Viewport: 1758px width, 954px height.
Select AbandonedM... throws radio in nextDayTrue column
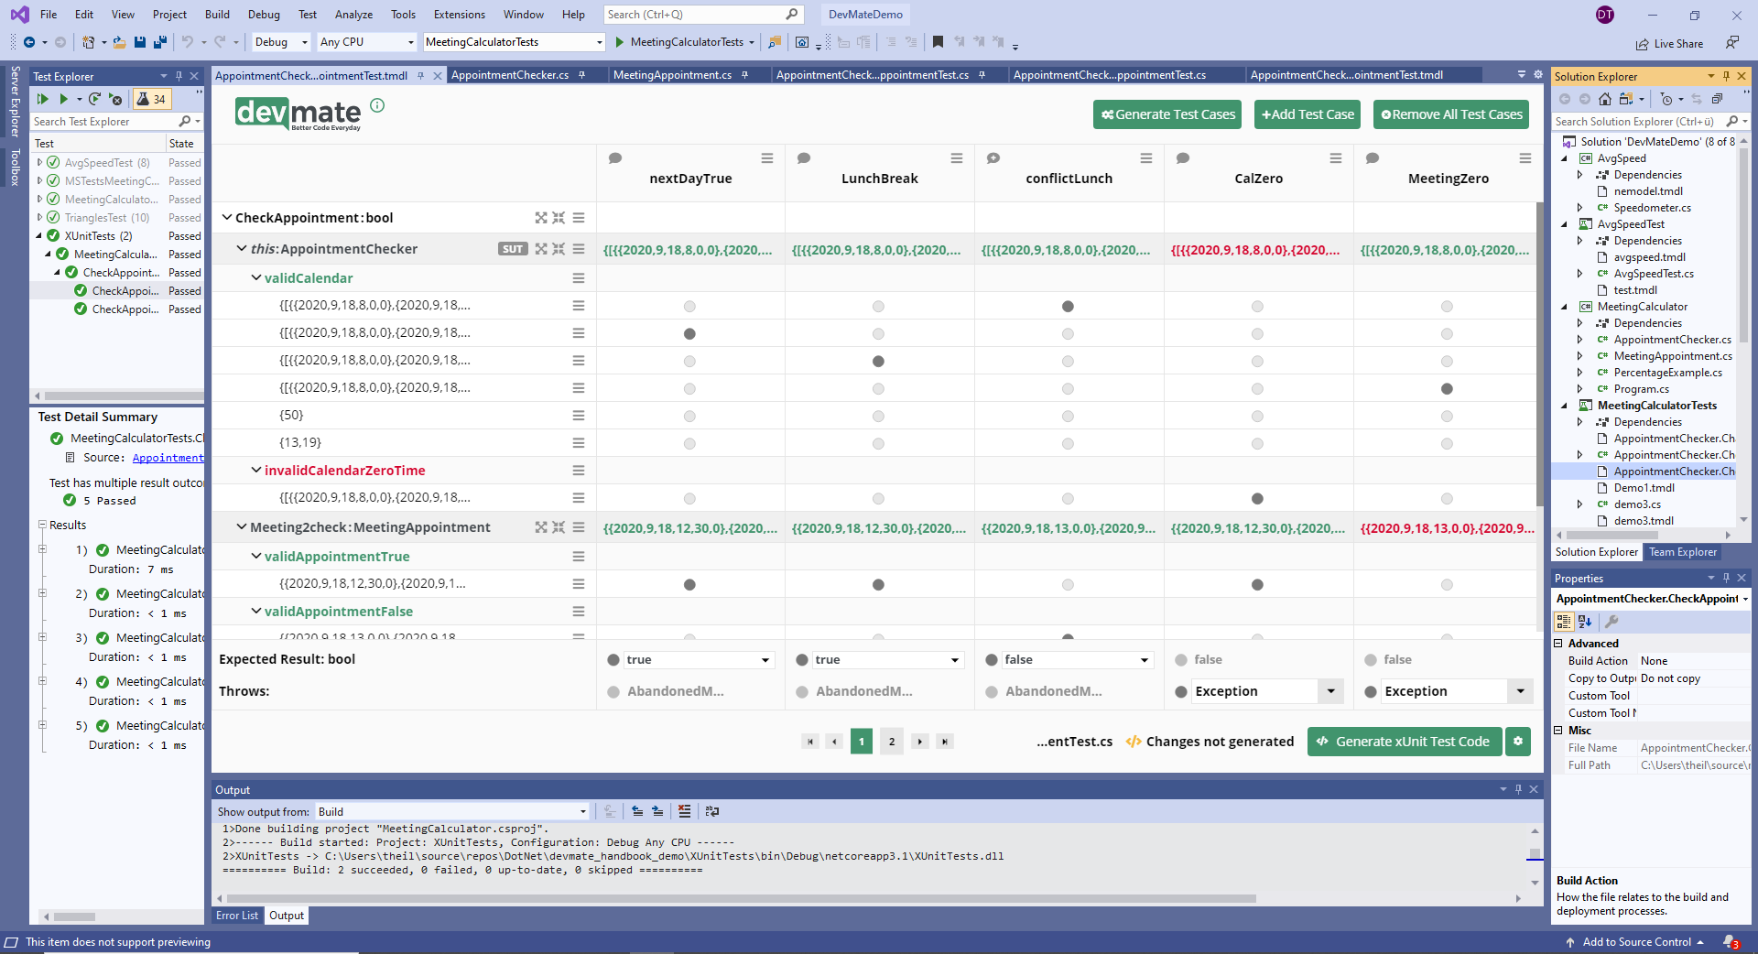pos(613,692)
